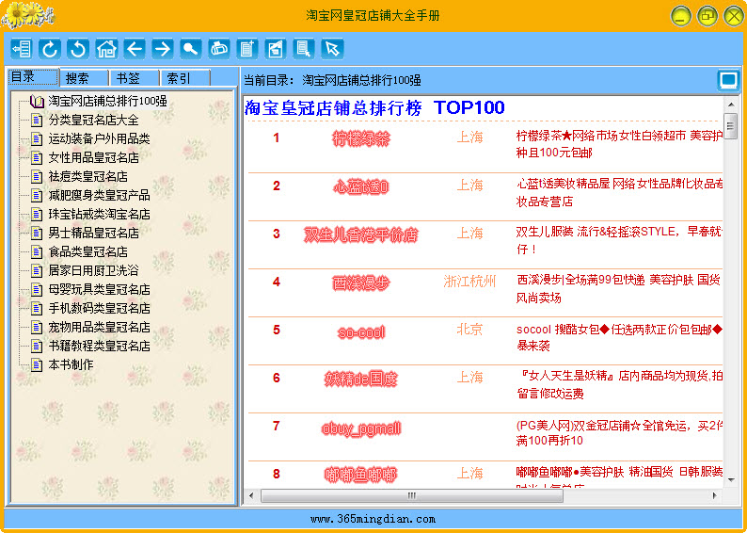
Task: Click 浙江杭州 location in row 4
Action: 469,282
